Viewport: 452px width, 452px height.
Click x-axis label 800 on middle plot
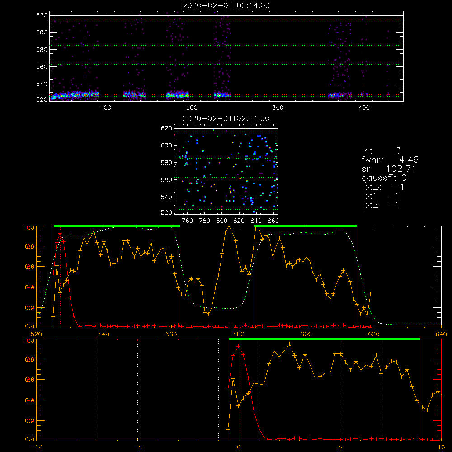[221, 221]
